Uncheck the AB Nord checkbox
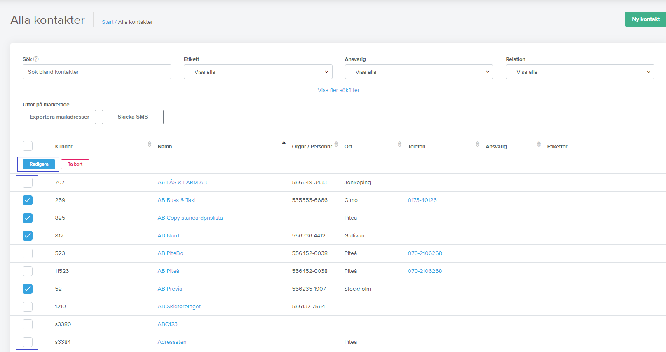This screenshot has width=666, height=352. point(28,236)
